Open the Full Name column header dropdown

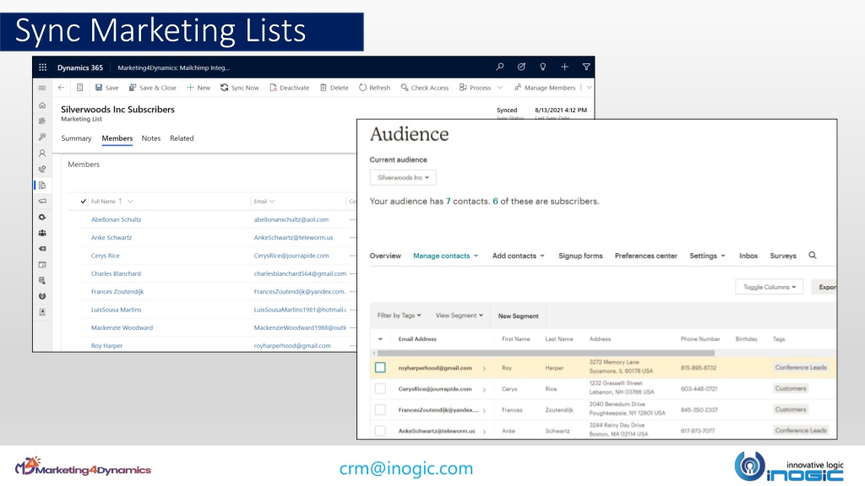tap(112, 202)
